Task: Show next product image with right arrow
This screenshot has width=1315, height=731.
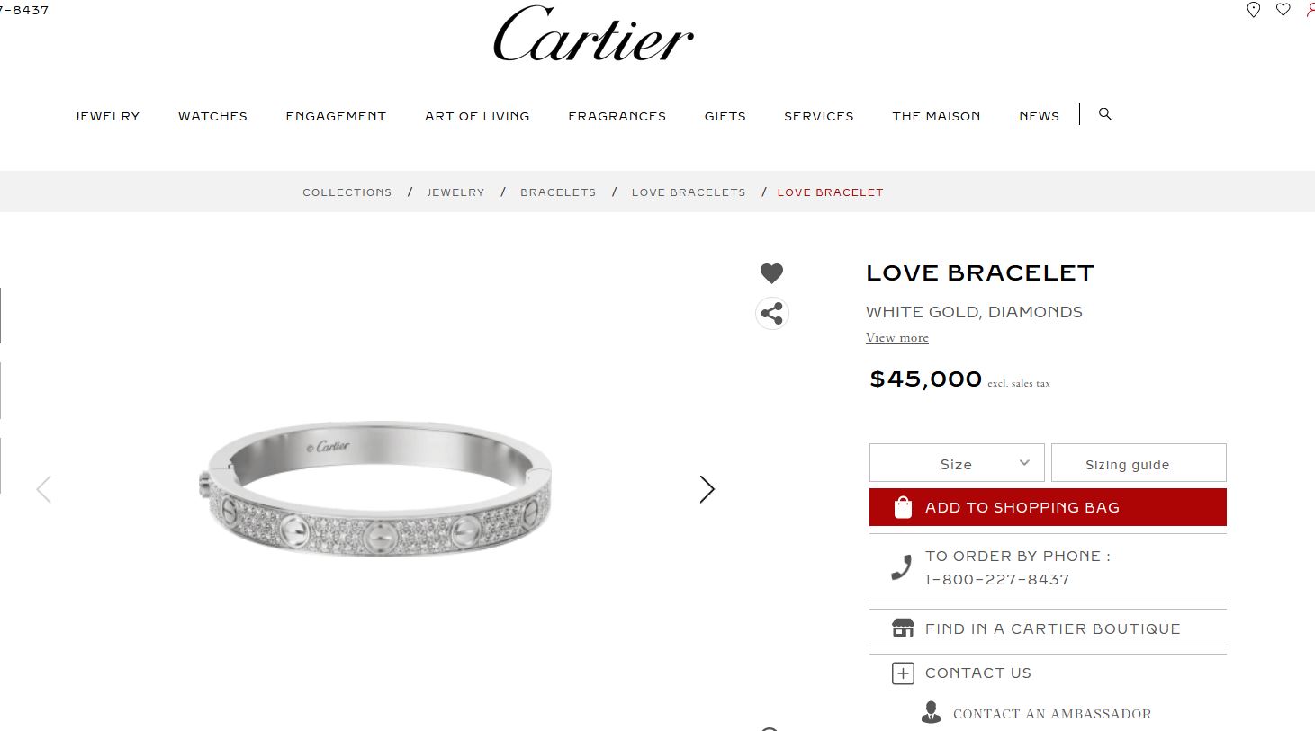Action: click(x=707, y=489)
